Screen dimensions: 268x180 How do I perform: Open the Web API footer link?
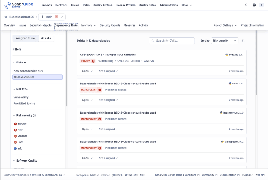coord(260,175)
